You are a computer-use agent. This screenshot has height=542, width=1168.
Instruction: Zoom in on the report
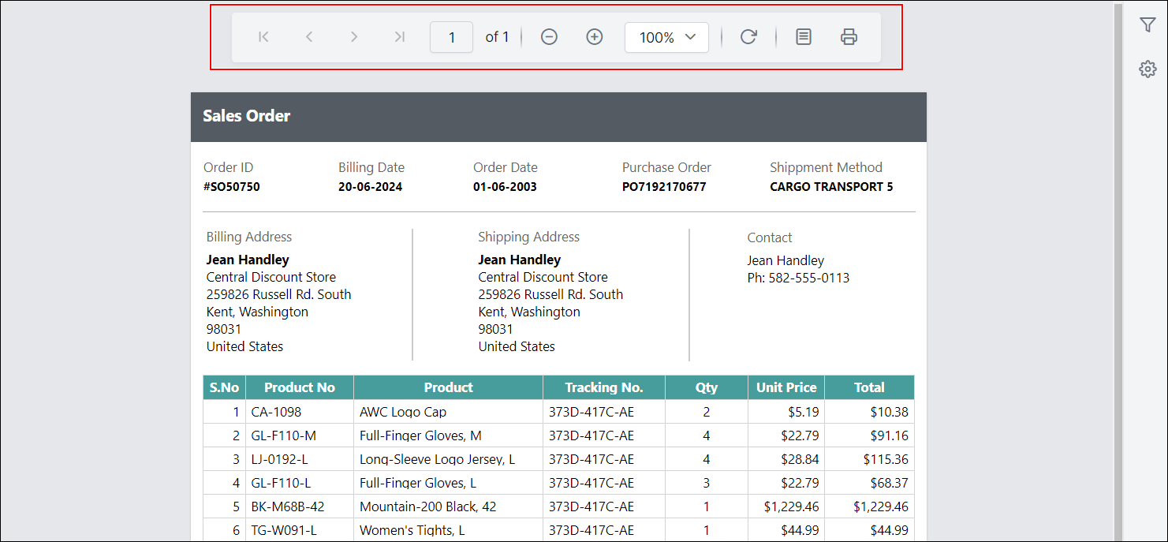(594, 36)
